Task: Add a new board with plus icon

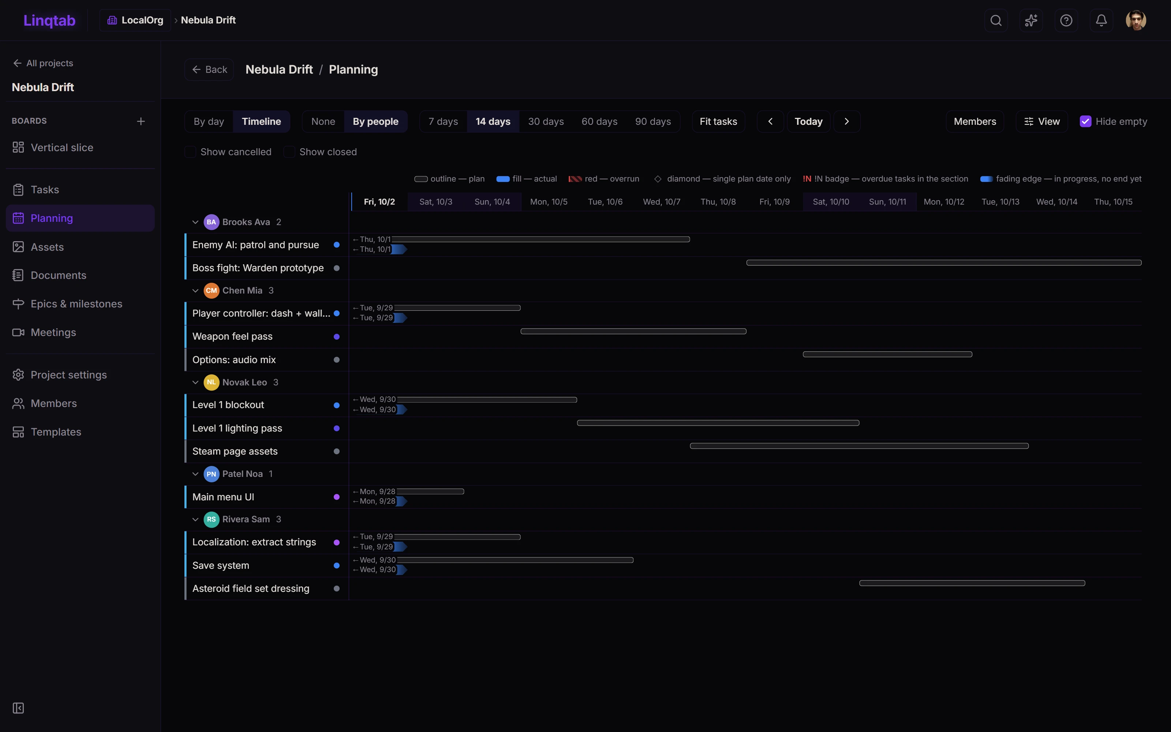Action: tap(141, 121)
